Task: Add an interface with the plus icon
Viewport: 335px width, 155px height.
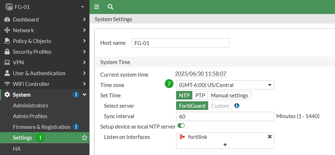Action: pos(225,145)
